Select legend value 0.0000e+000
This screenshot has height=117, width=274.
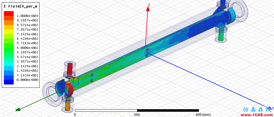27,80
